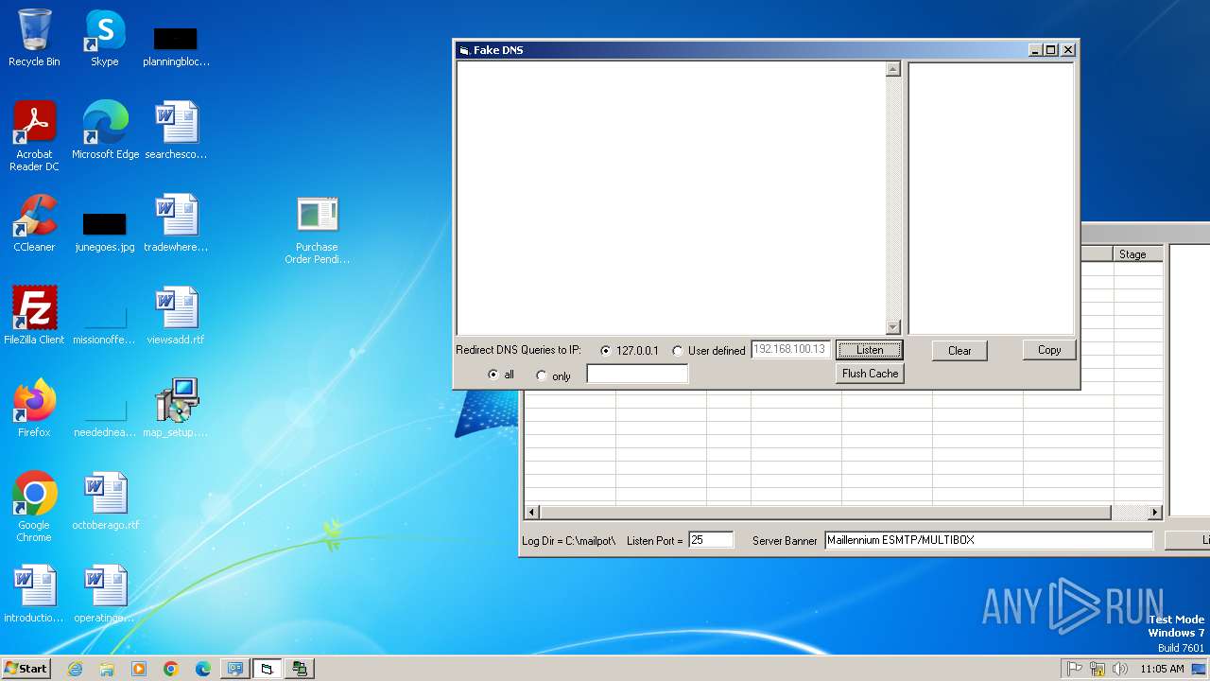
Task: Select the octoberago.rtf document
Action: 105,501
